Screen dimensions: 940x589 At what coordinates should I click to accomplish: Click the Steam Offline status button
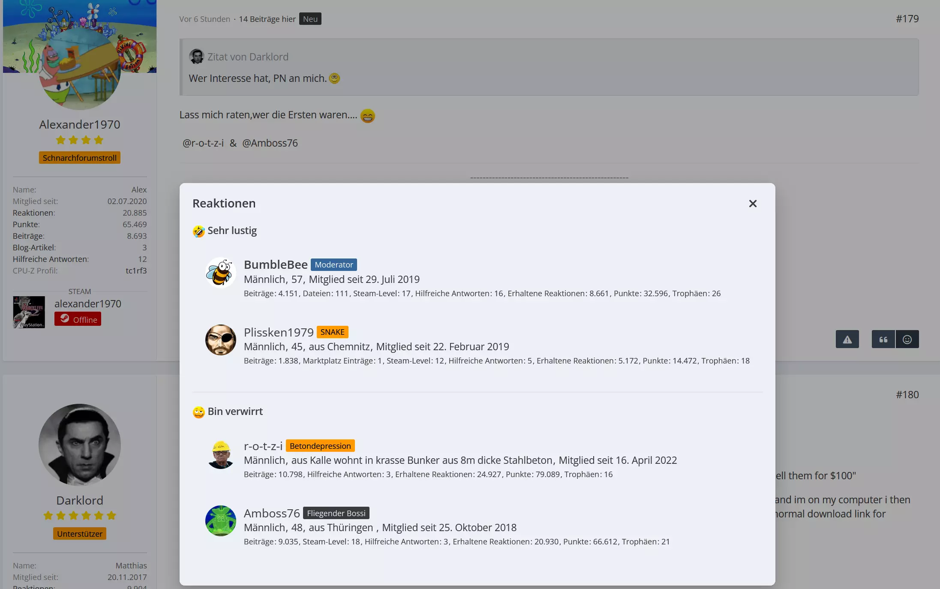coord(78,319)
